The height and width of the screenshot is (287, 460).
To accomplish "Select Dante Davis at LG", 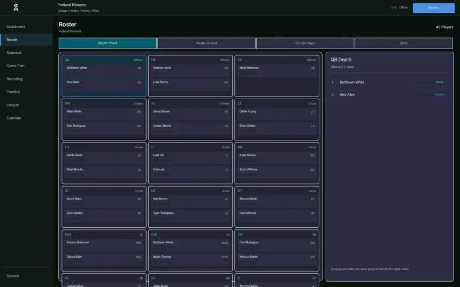I will pos(104,158).
